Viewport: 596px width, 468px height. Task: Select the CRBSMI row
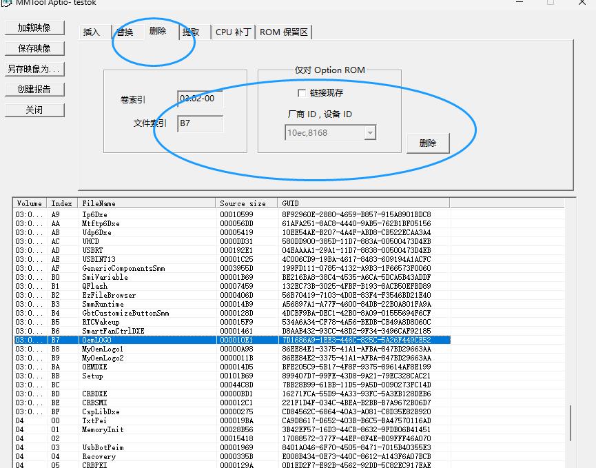pos(232,403)
